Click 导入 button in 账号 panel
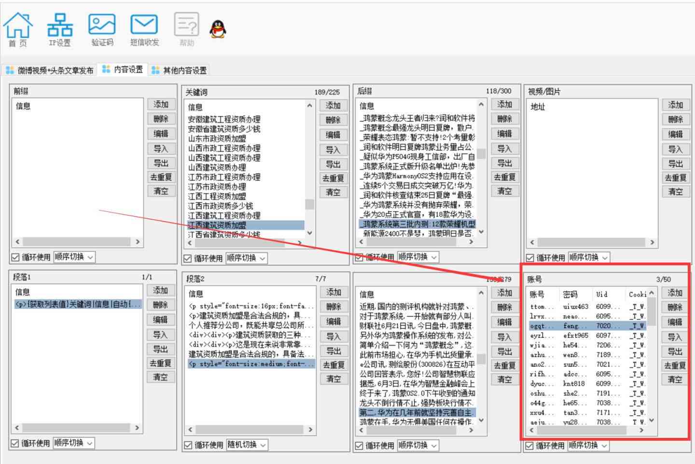 675,337
